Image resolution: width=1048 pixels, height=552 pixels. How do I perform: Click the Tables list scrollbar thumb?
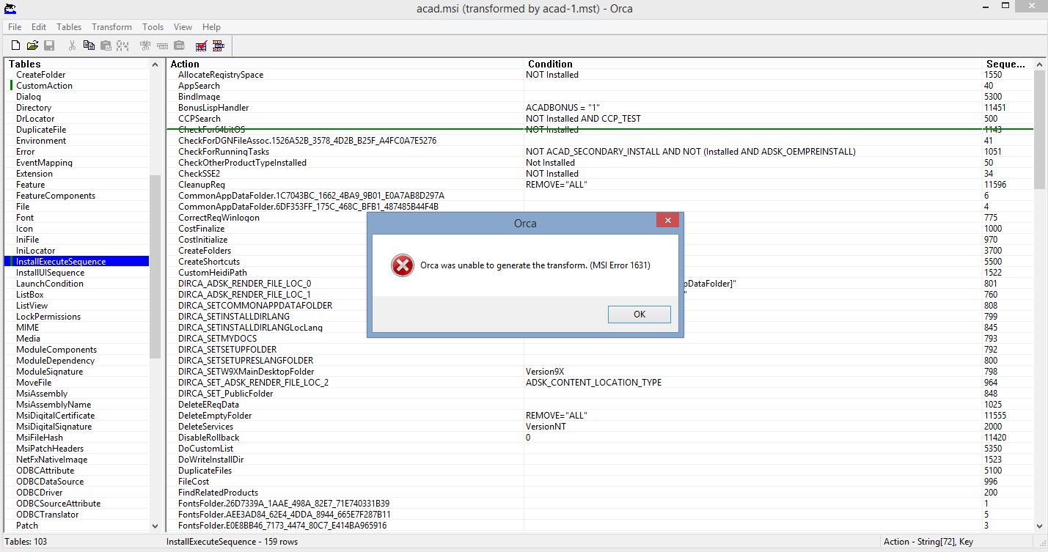pyautogui.click(x=155, y=267)
